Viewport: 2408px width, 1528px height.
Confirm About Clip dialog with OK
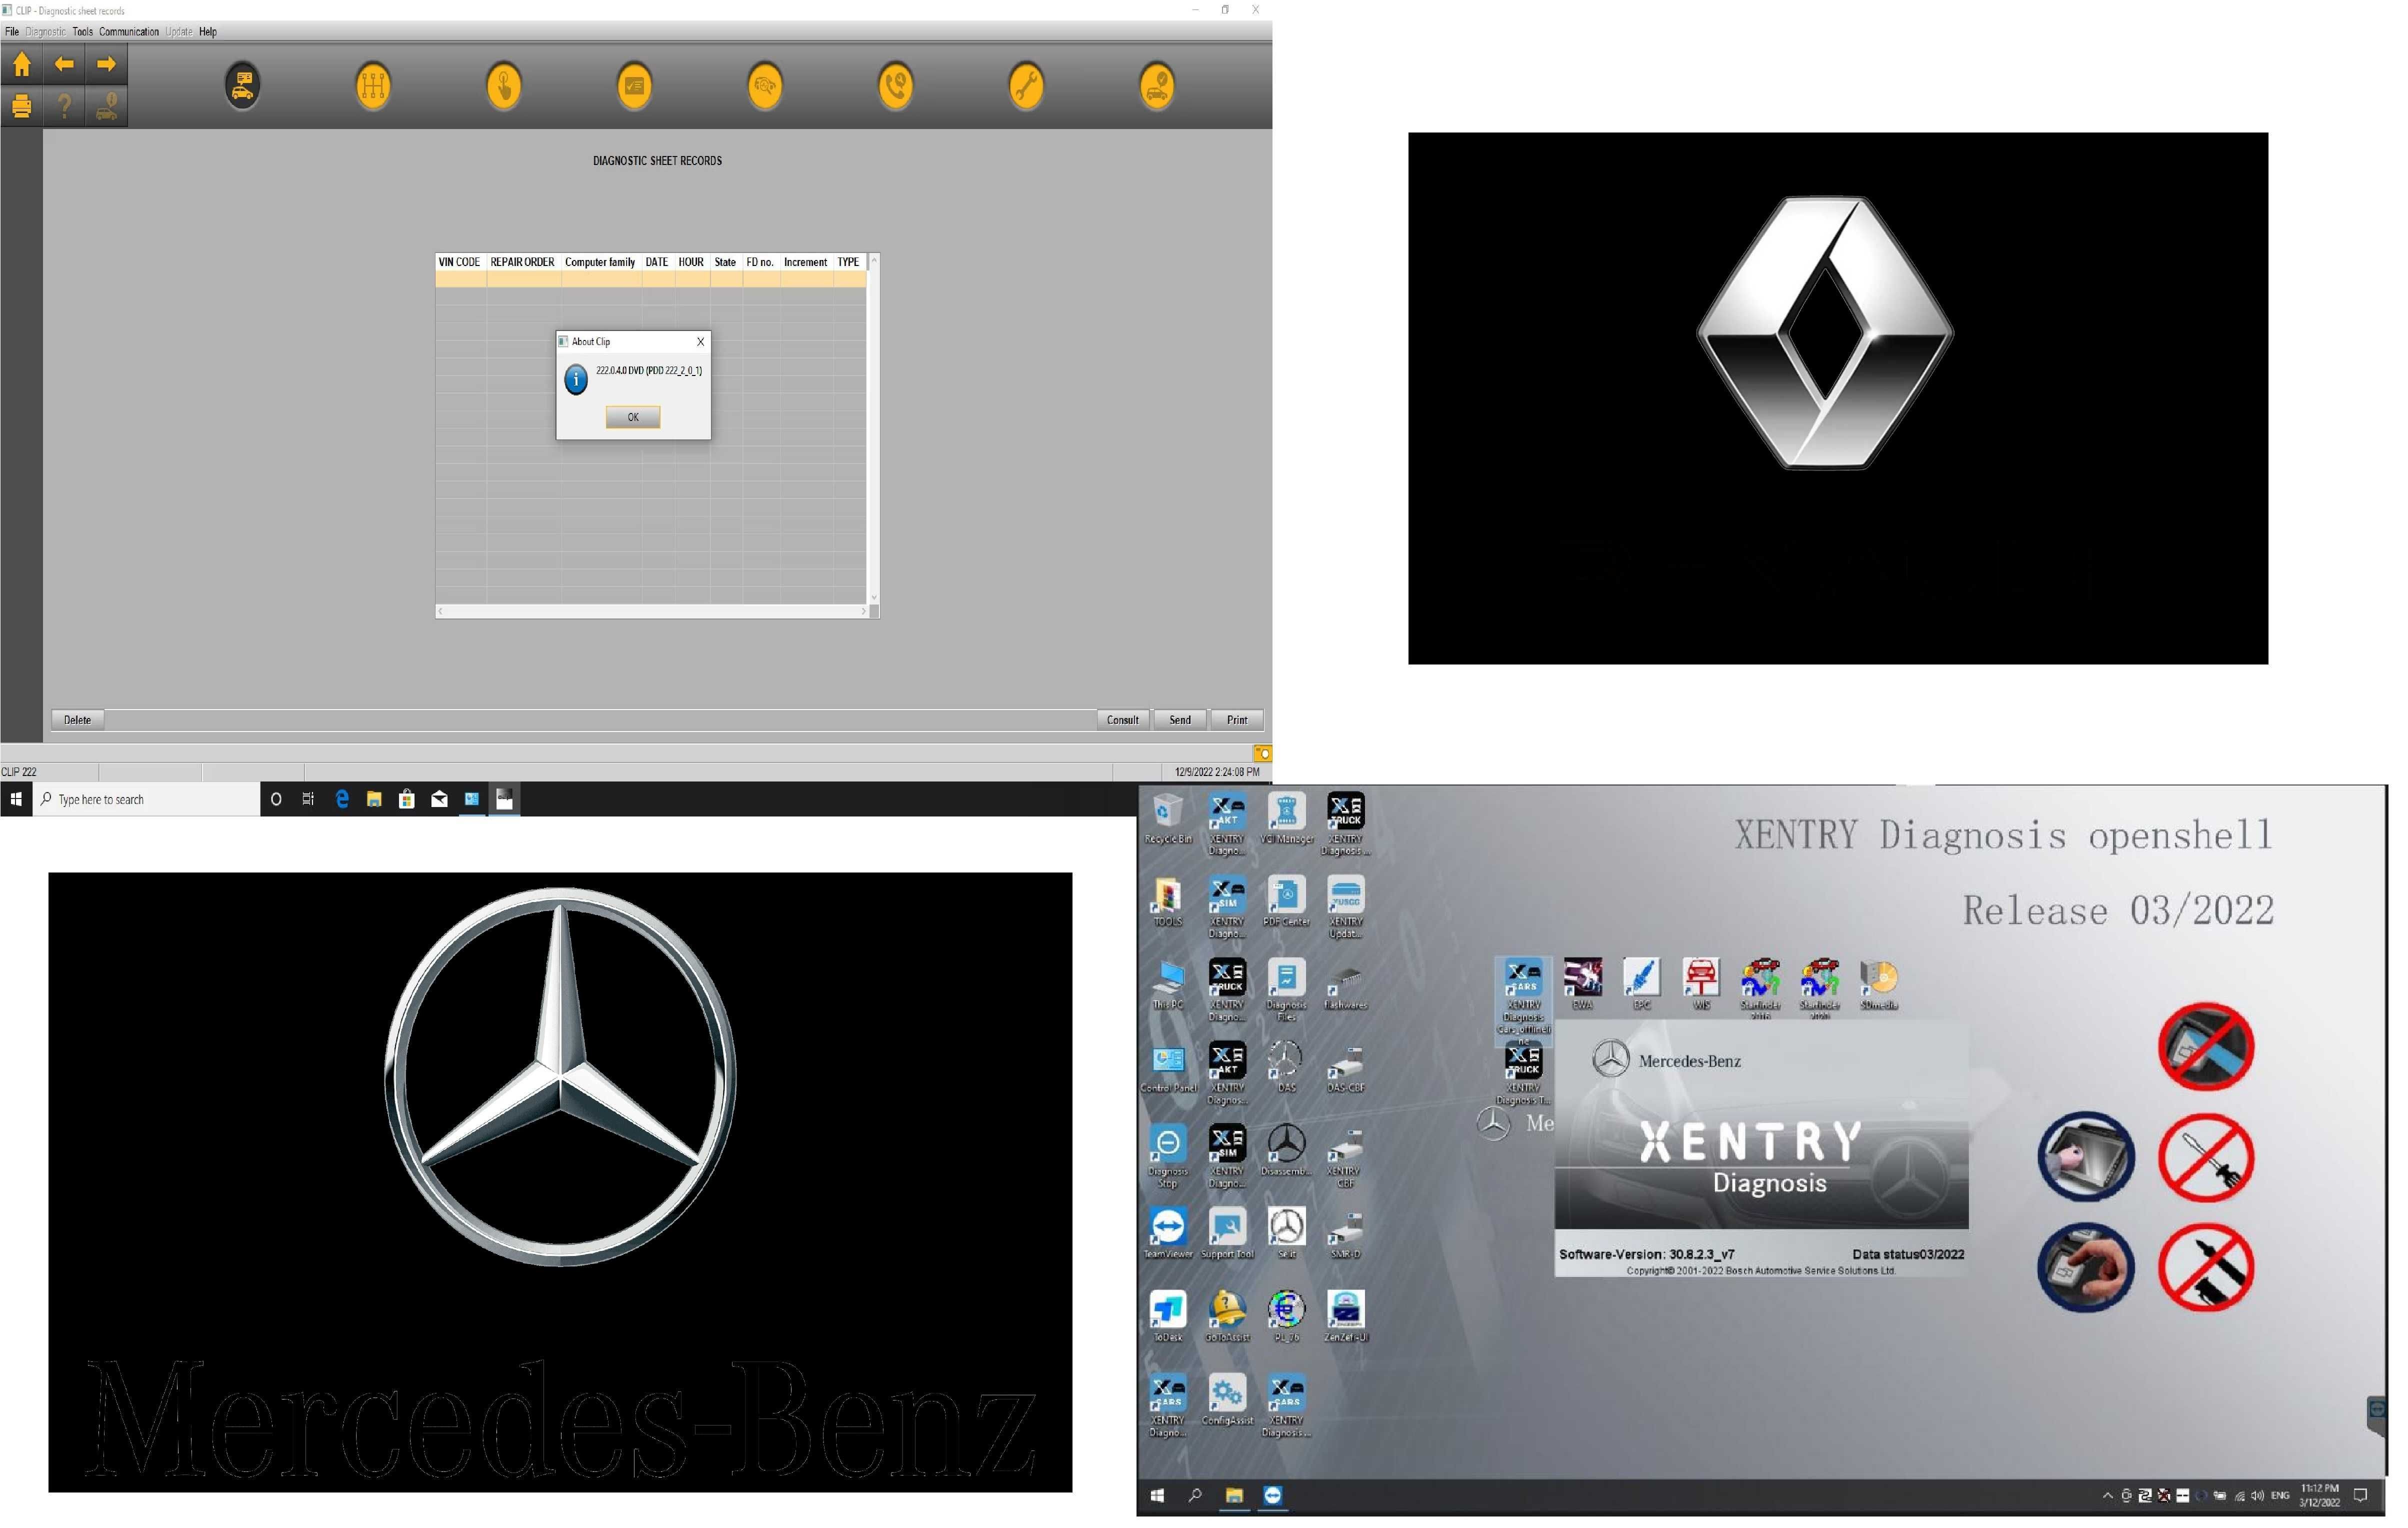[633, 418]
